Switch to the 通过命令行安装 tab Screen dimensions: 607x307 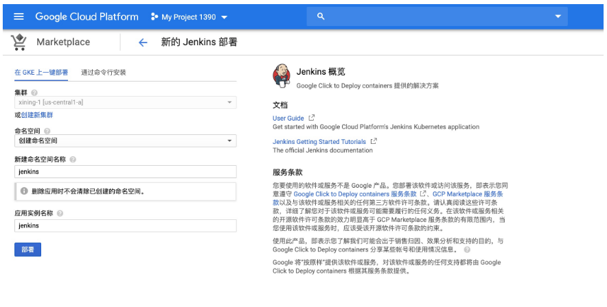point(104,72)
